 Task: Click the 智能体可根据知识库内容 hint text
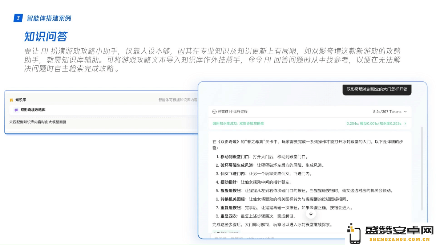click(x=178, y=100)
